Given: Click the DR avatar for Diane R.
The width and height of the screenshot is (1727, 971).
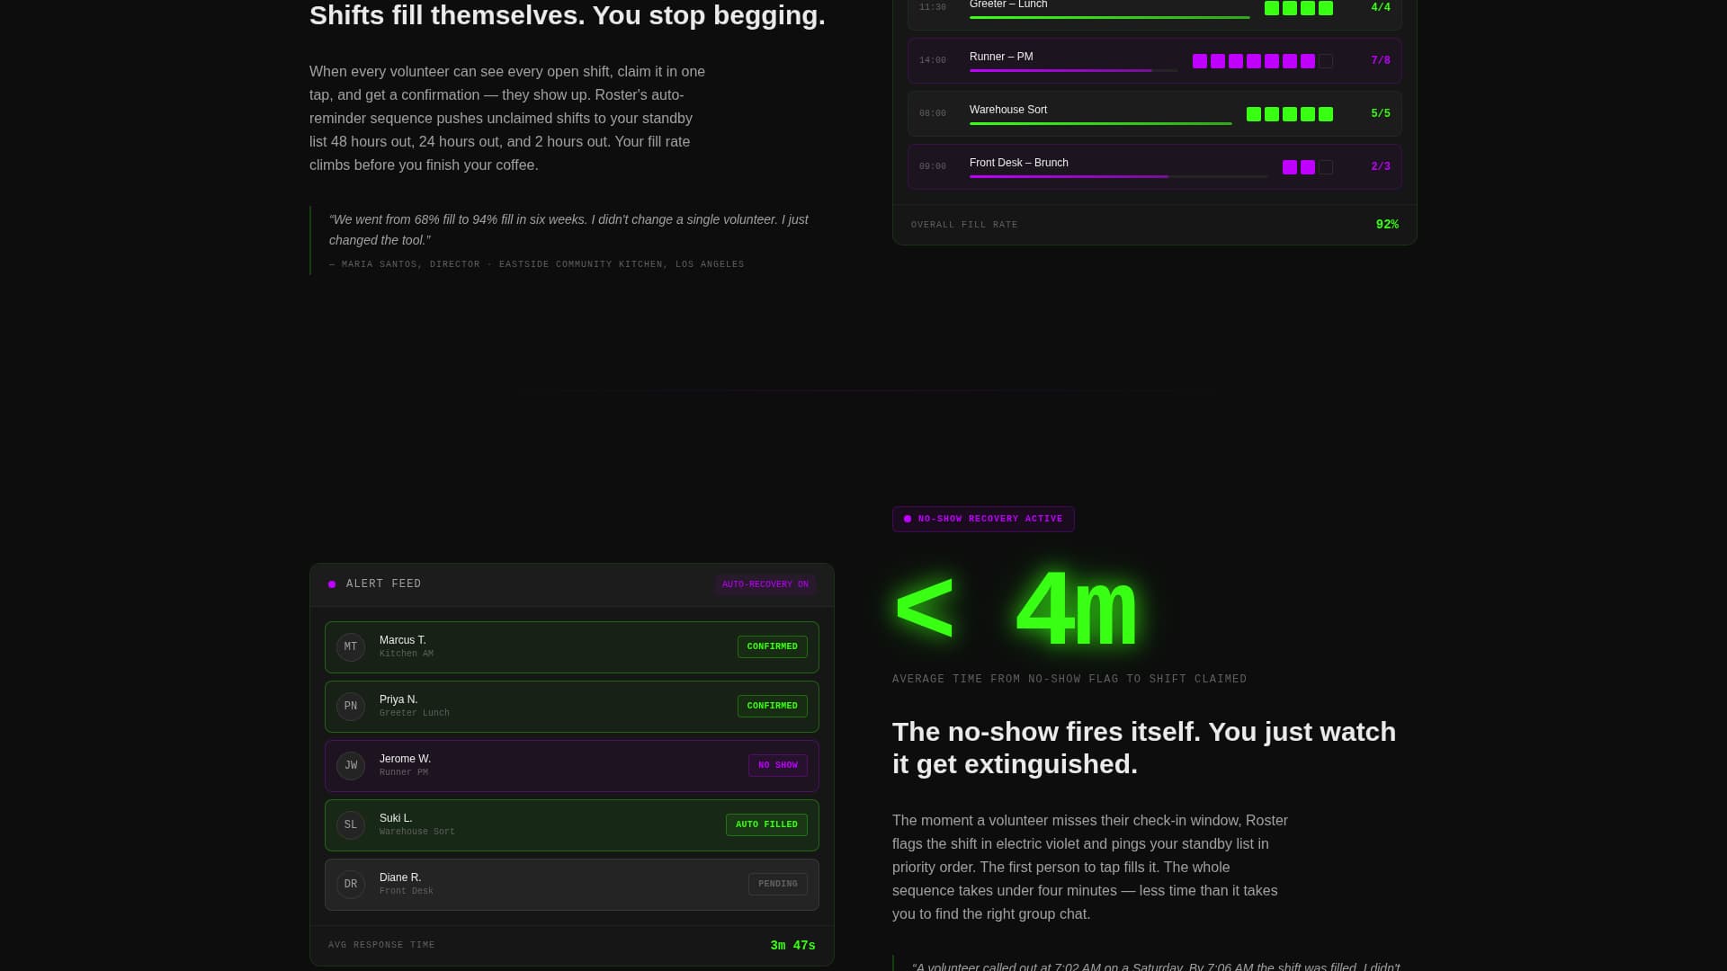Looking at the screenshot, I should coord(350,884).
